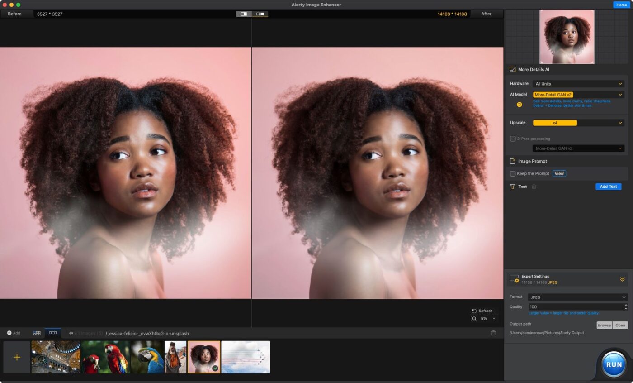The width and height of the screenshot is (633, 383).
Task: Select the blue-and-yellow macaw thumbnail
Action: (147, 357)
